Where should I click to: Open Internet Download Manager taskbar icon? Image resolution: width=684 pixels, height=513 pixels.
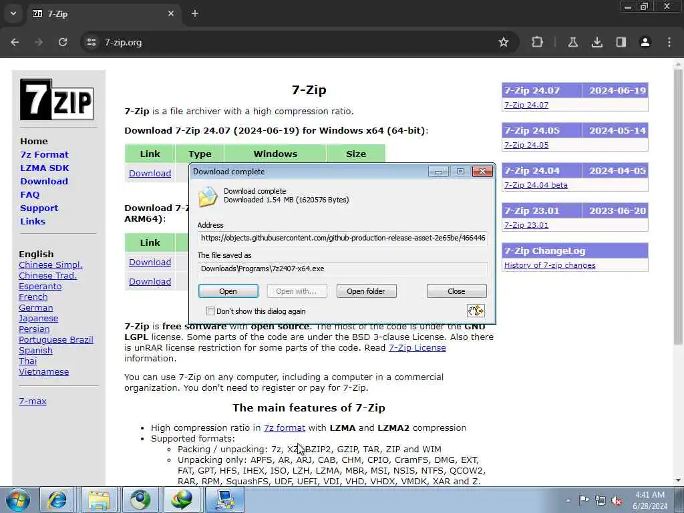[x=182, y=500]
